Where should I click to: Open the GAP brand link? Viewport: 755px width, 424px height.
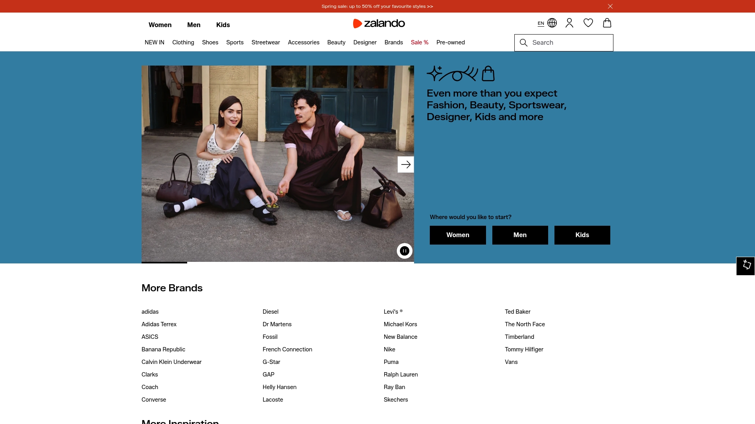[269, 375]
